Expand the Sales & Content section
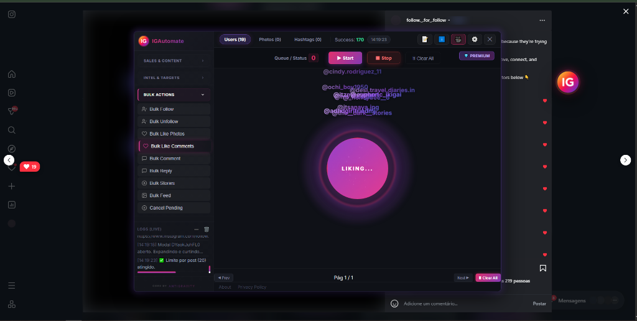The image size is (637, 321). (x=174, y=60)
